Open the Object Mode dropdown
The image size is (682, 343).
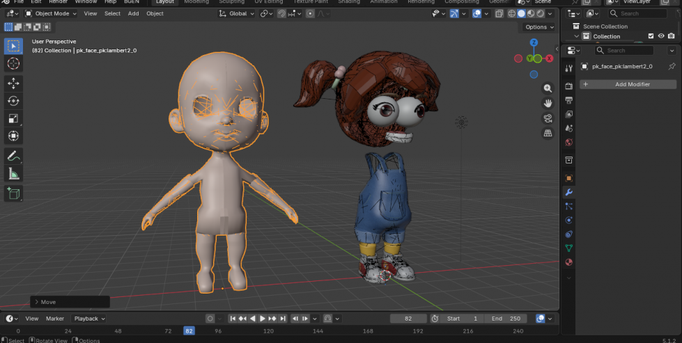(x=51, y=13)
